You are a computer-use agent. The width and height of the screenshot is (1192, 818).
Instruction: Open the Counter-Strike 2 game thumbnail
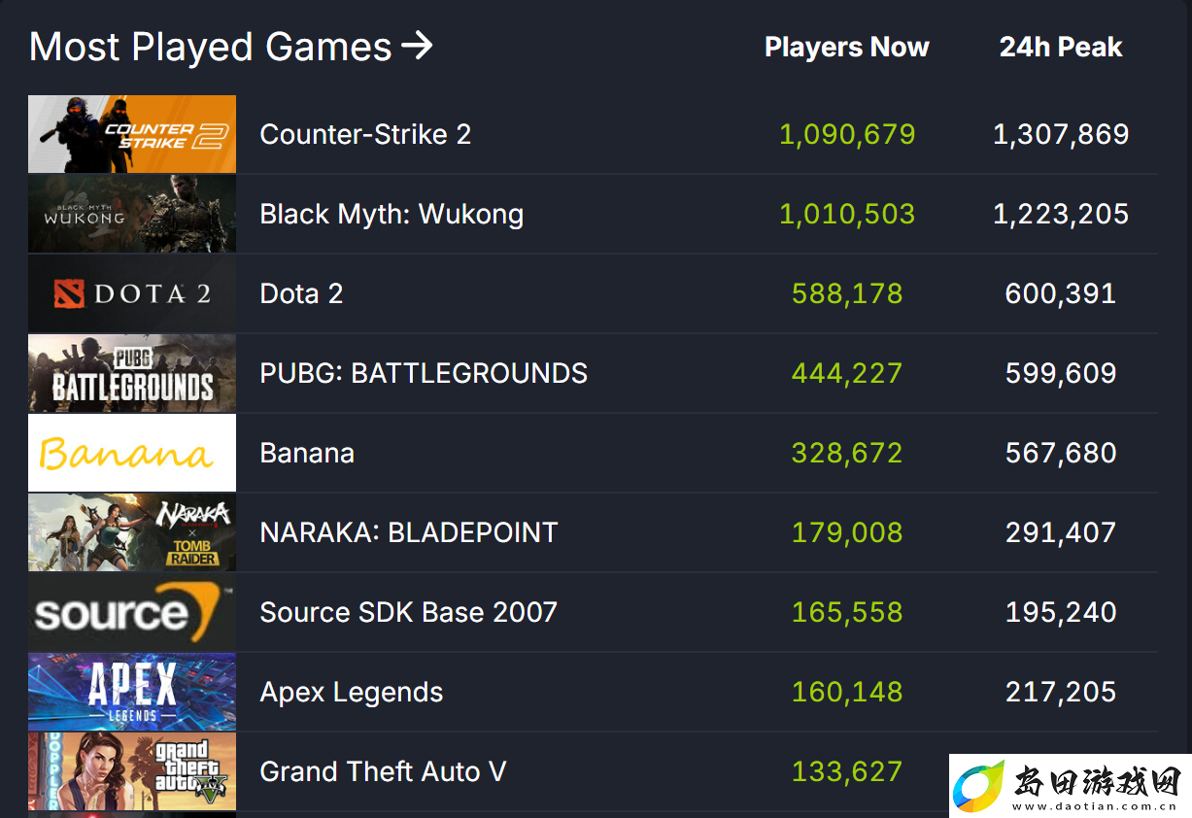pos(132,134)
